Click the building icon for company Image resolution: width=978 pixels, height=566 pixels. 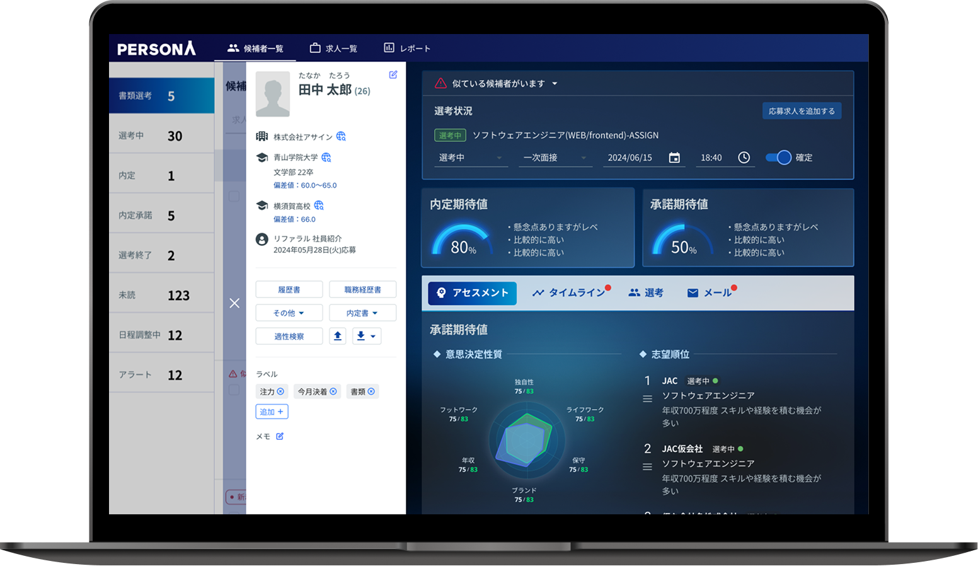262,136
